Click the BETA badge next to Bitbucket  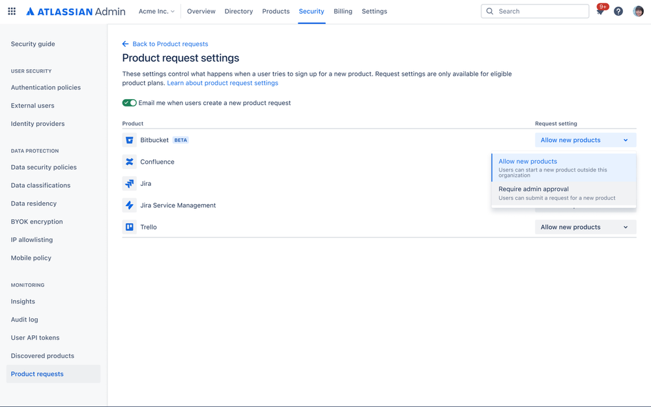tap(181, 140)
